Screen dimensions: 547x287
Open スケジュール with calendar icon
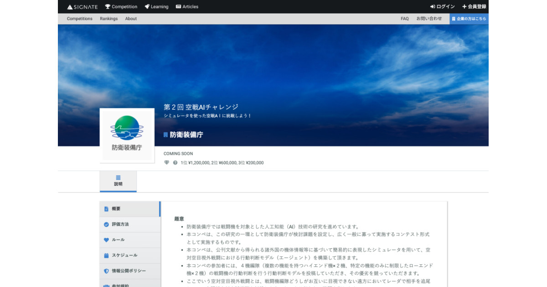(x=130, y=256)
